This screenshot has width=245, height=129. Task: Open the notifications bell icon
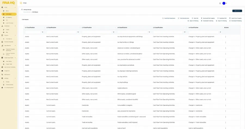220,3
